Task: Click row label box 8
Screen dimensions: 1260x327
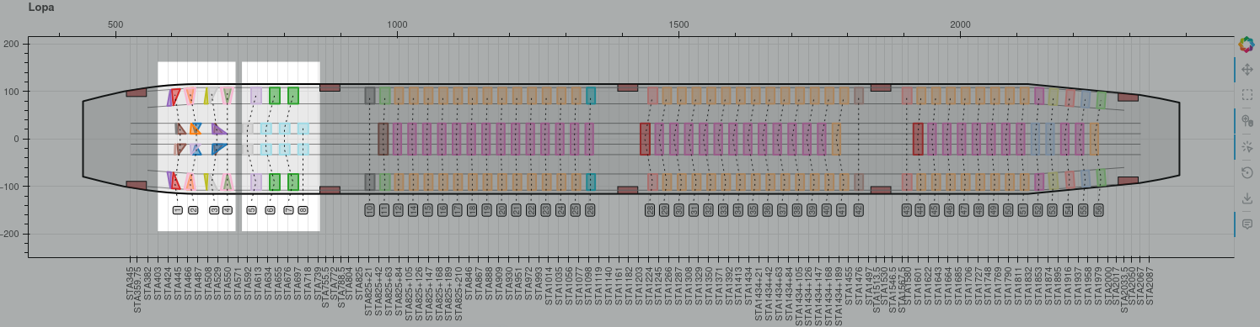Action: point(303,210)
